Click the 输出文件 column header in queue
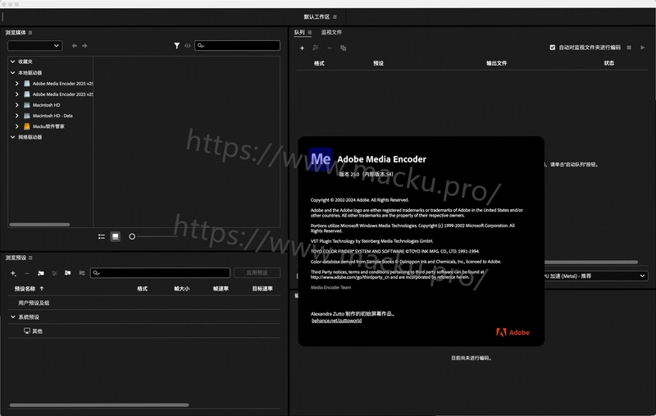Screen dimensions: 656x416 [496, 63]
